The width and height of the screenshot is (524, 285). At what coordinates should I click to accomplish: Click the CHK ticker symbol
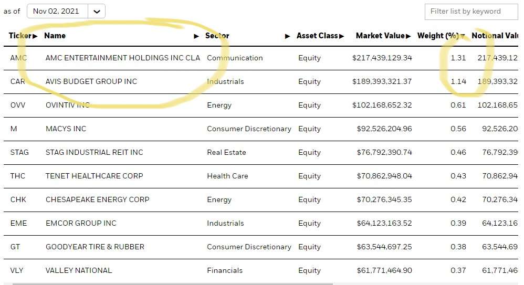click(x=18, y=199)
